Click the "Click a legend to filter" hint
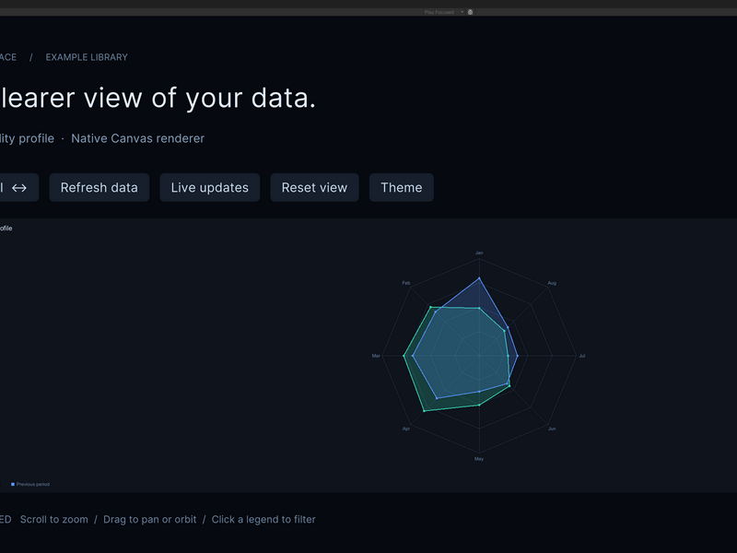 [263, 520]
